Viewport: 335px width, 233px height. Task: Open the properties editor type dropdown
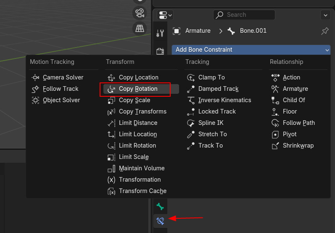[165, 15]
